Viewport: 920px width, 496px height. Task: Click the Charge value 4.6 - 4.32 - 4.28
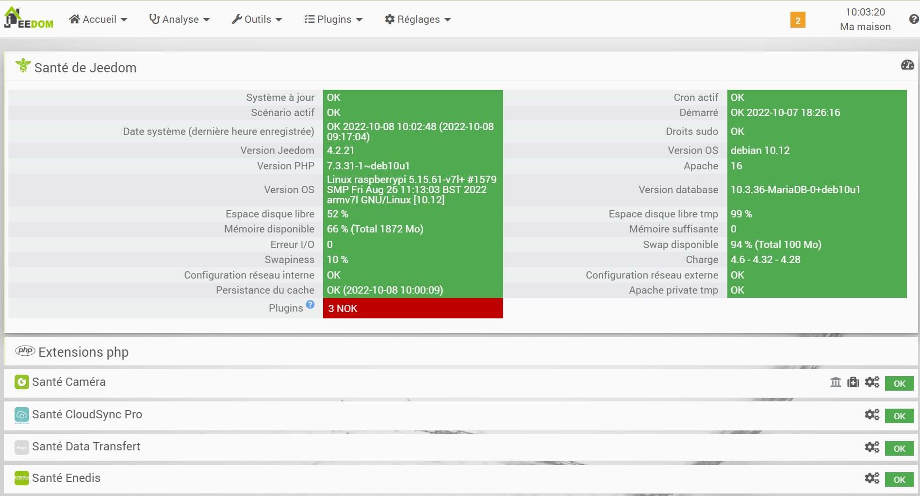765,260
